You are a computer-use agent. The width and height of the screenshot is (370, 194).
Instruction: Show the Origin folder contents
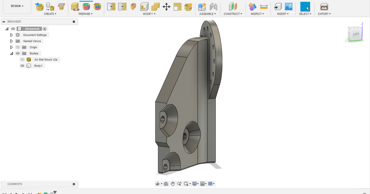point(11,47)
